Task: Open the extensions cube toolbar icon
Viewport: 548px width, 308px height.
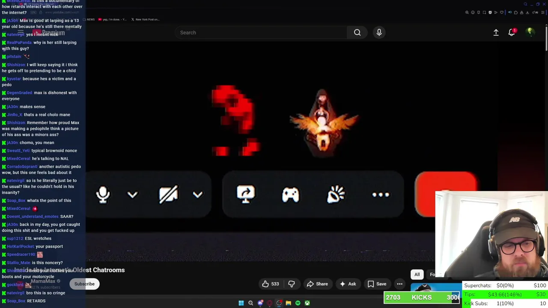Action: point(516,12)
